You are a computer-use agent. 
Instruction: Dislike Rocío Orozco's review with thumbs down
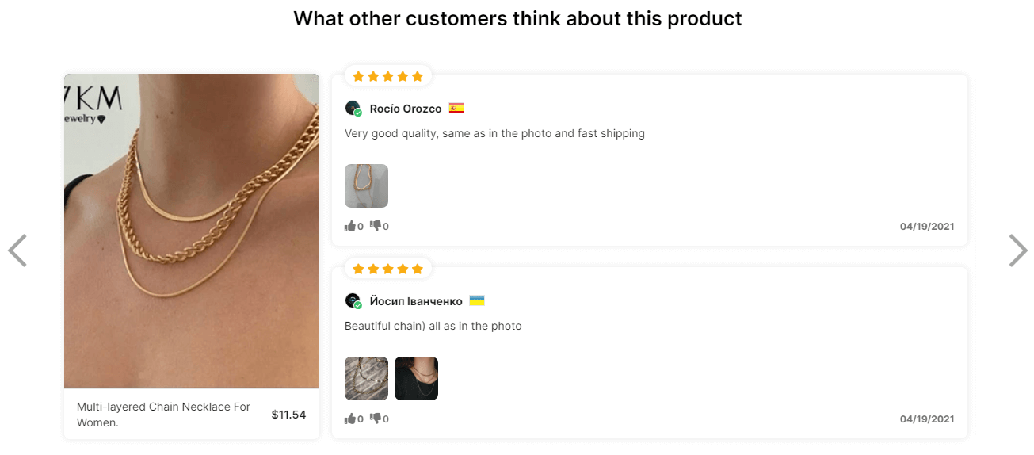point(376,226)
